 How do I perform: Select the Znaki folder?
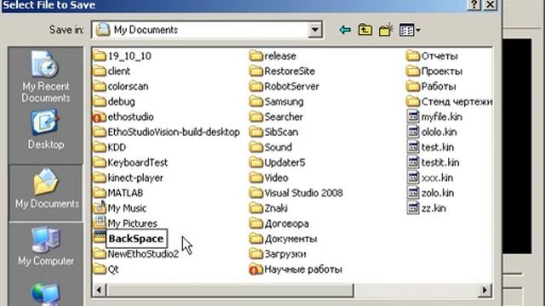(x=269, y=208)
